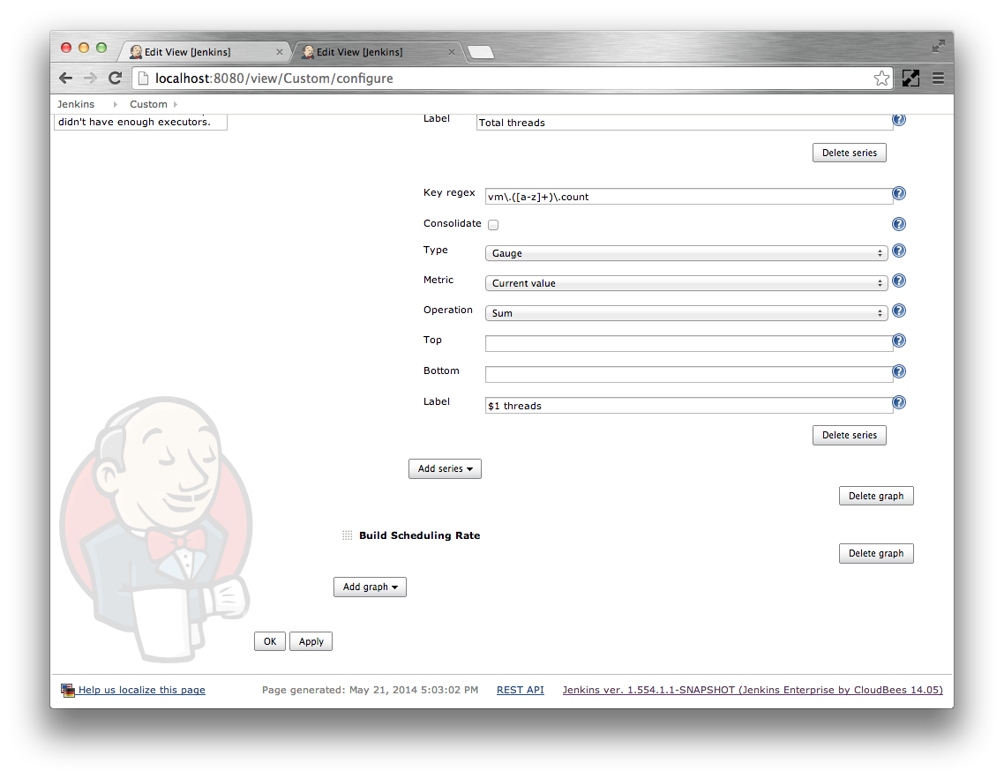Close the first Edit View tab

click(279, 52)
